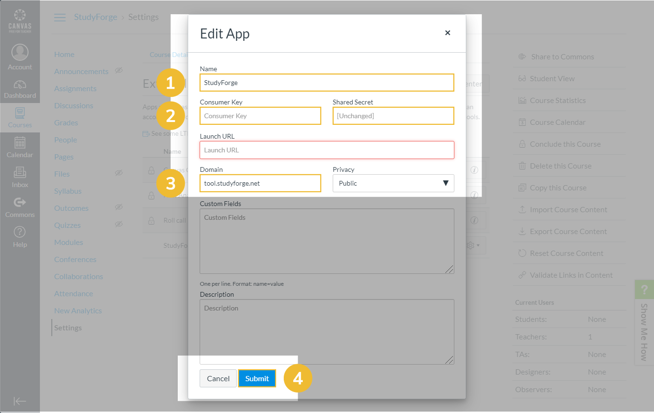Open Assignments in the course menu

tap(75, 89)
